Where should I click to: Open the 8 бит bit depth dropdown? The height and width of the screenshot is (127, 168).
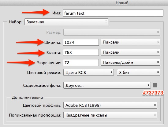pos(139,72)
